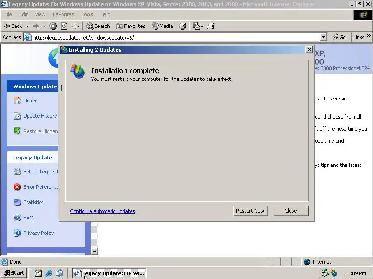Click the Stop loading icon
The width and height of the screenshot is (373, 279).
53,26
